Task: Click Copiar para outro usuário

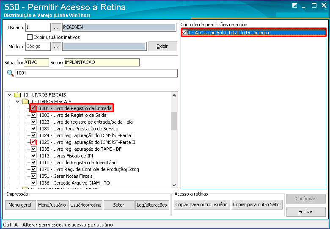Action: pos(202,204)
